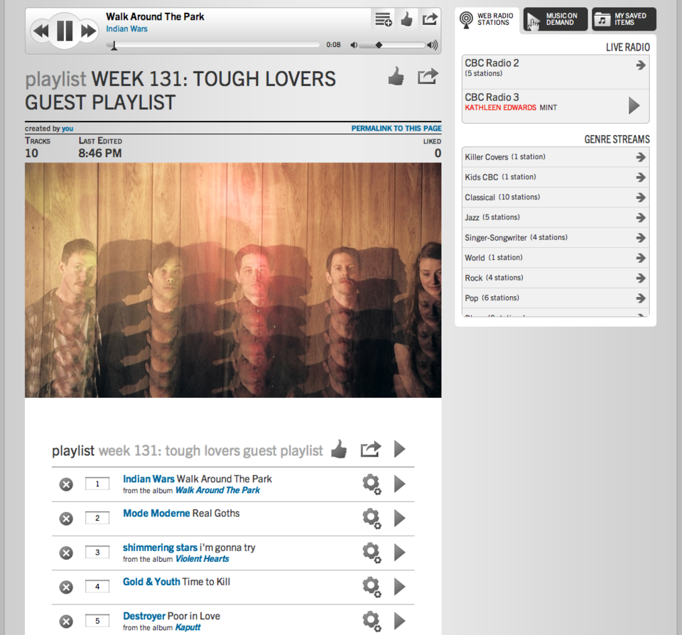This screenshot has height=635, width=682.
Task: Remove Mode Moderne track from playlist
Action: tap(66, 519)
